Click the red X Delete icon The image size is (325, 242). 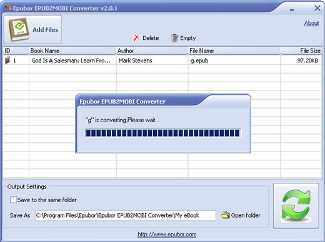136,38
